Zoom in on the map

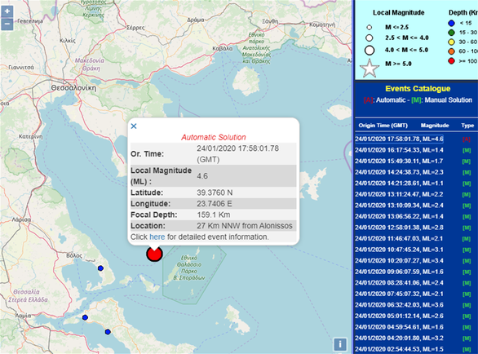(7, 11)
